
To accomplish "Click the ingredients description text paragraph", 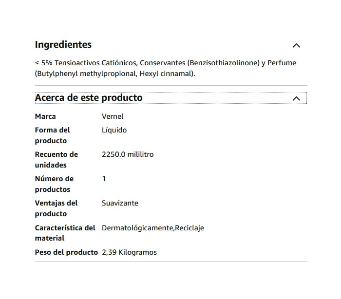I will [166, 68].
